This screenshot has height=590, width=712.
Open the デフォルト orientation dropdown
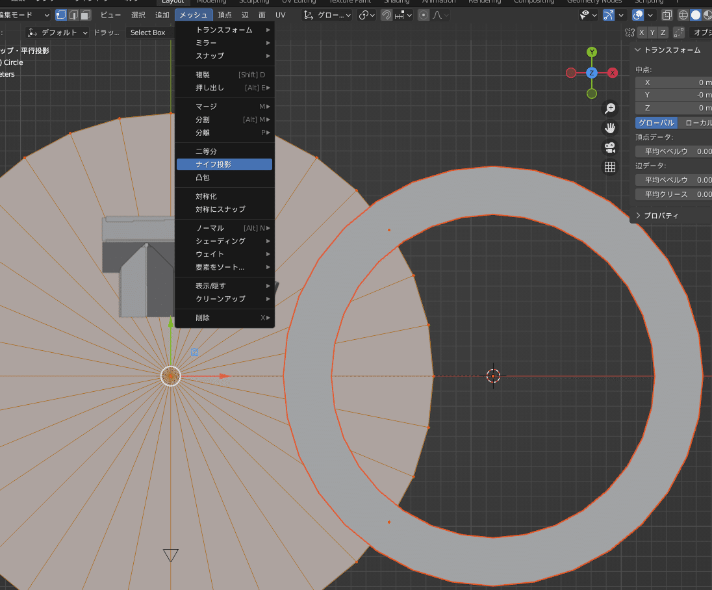click(x=57, y=32)
